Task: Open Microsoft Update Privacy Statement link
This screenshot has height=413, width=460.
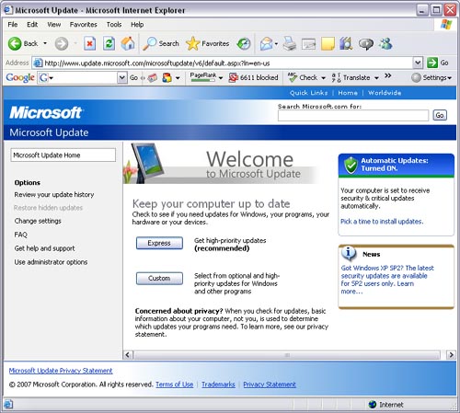Action: point(61,371)
